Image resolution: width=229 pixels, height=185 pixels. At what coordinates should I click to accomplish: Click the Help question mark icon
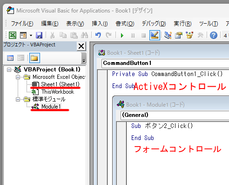coord(214,35)
